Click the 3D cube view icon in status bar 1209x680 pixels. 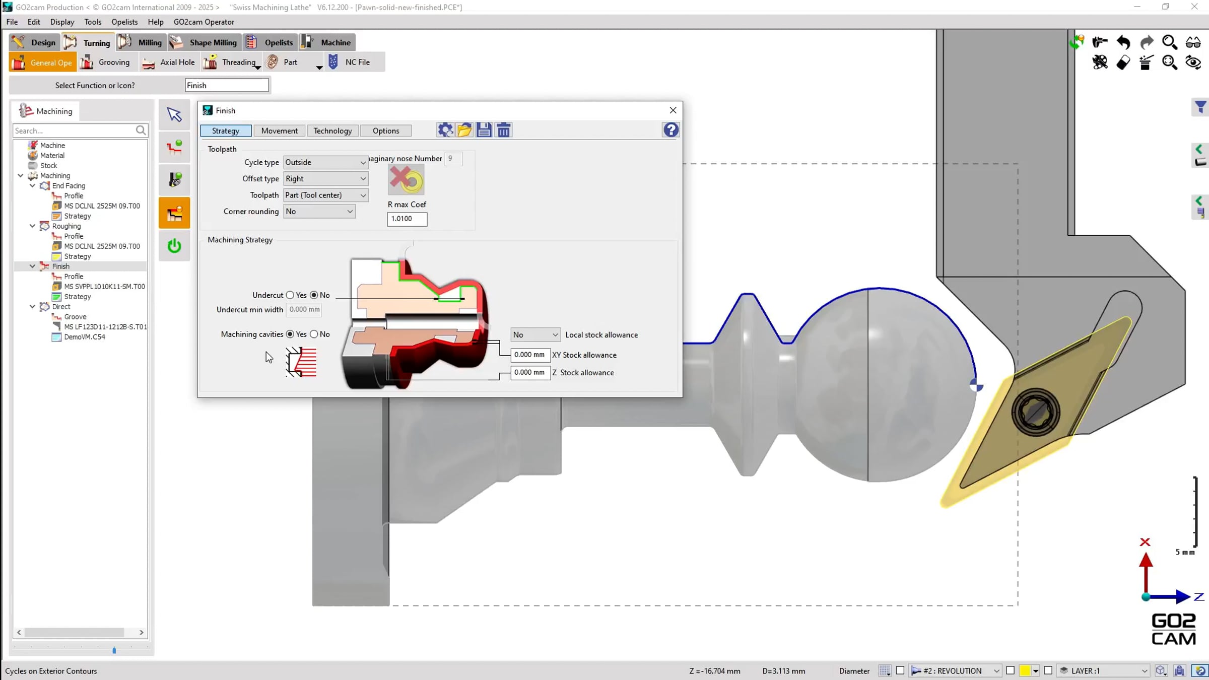(1161, 670)
